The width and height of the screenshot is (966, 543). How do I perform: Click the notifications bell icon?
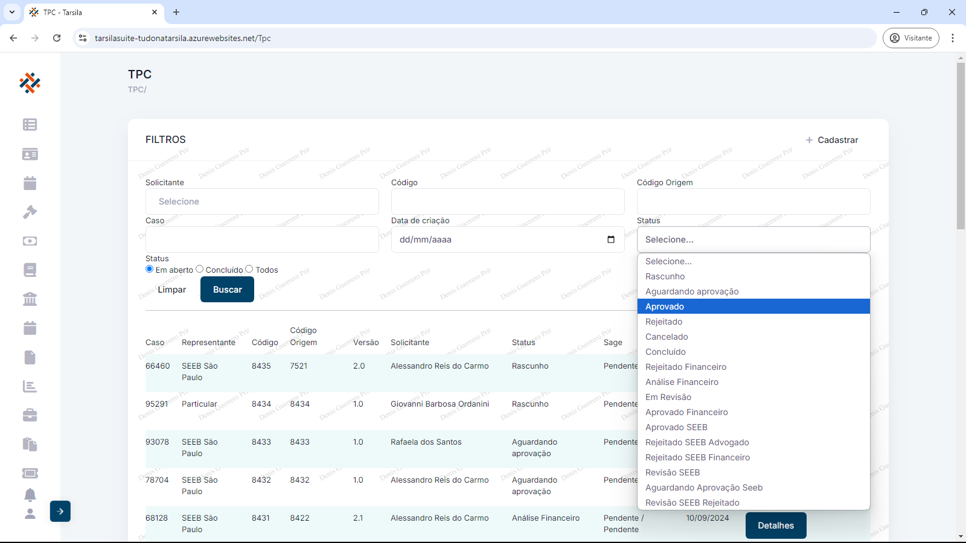30,495
